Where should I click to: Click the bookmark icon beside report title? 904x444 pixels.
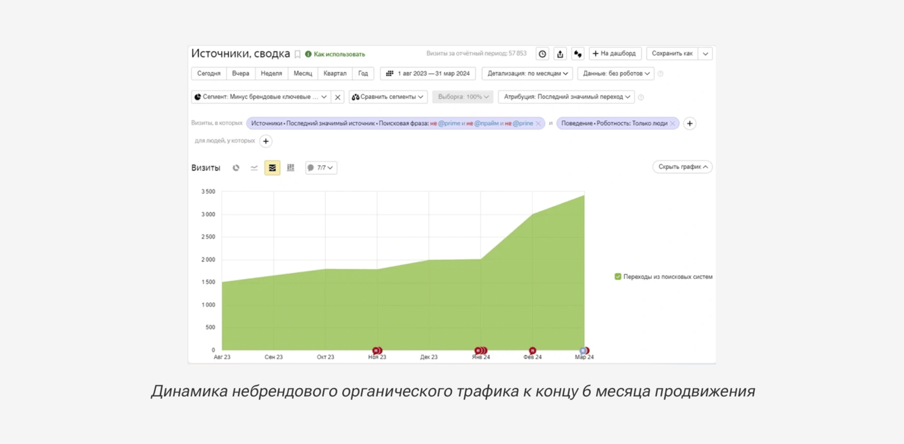(x=298, y=55)
